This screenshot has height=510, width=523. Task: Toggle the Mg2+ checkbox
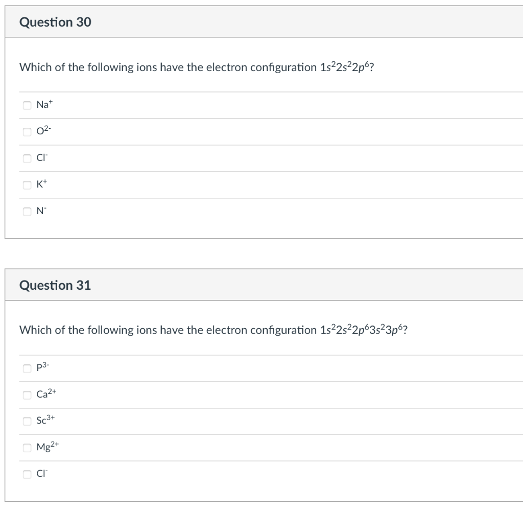(27, 448)
